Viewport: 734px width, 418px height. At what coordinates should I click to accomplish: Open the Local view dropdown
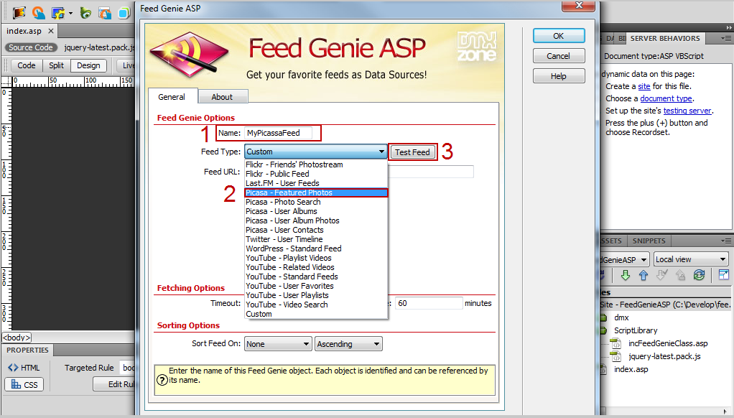691,259
